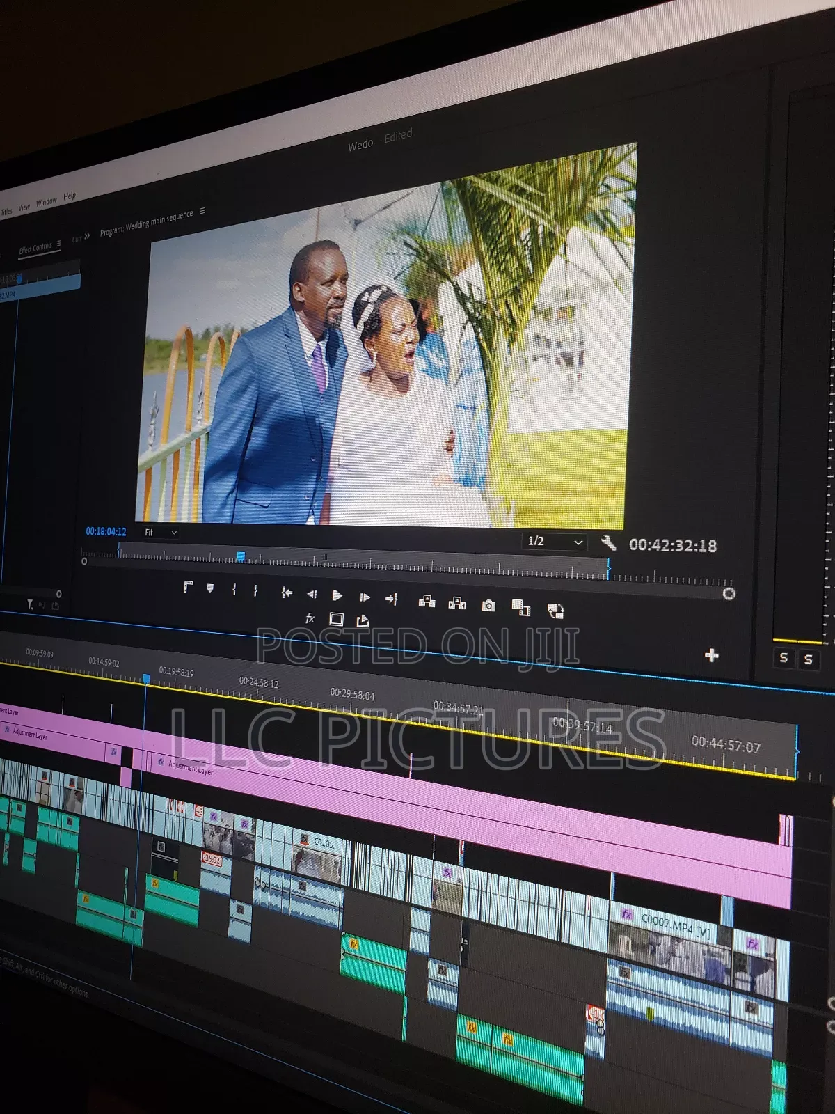
Task: Click the filter funnel icon in Effect Controls
Action: click(x=30, y=604)
